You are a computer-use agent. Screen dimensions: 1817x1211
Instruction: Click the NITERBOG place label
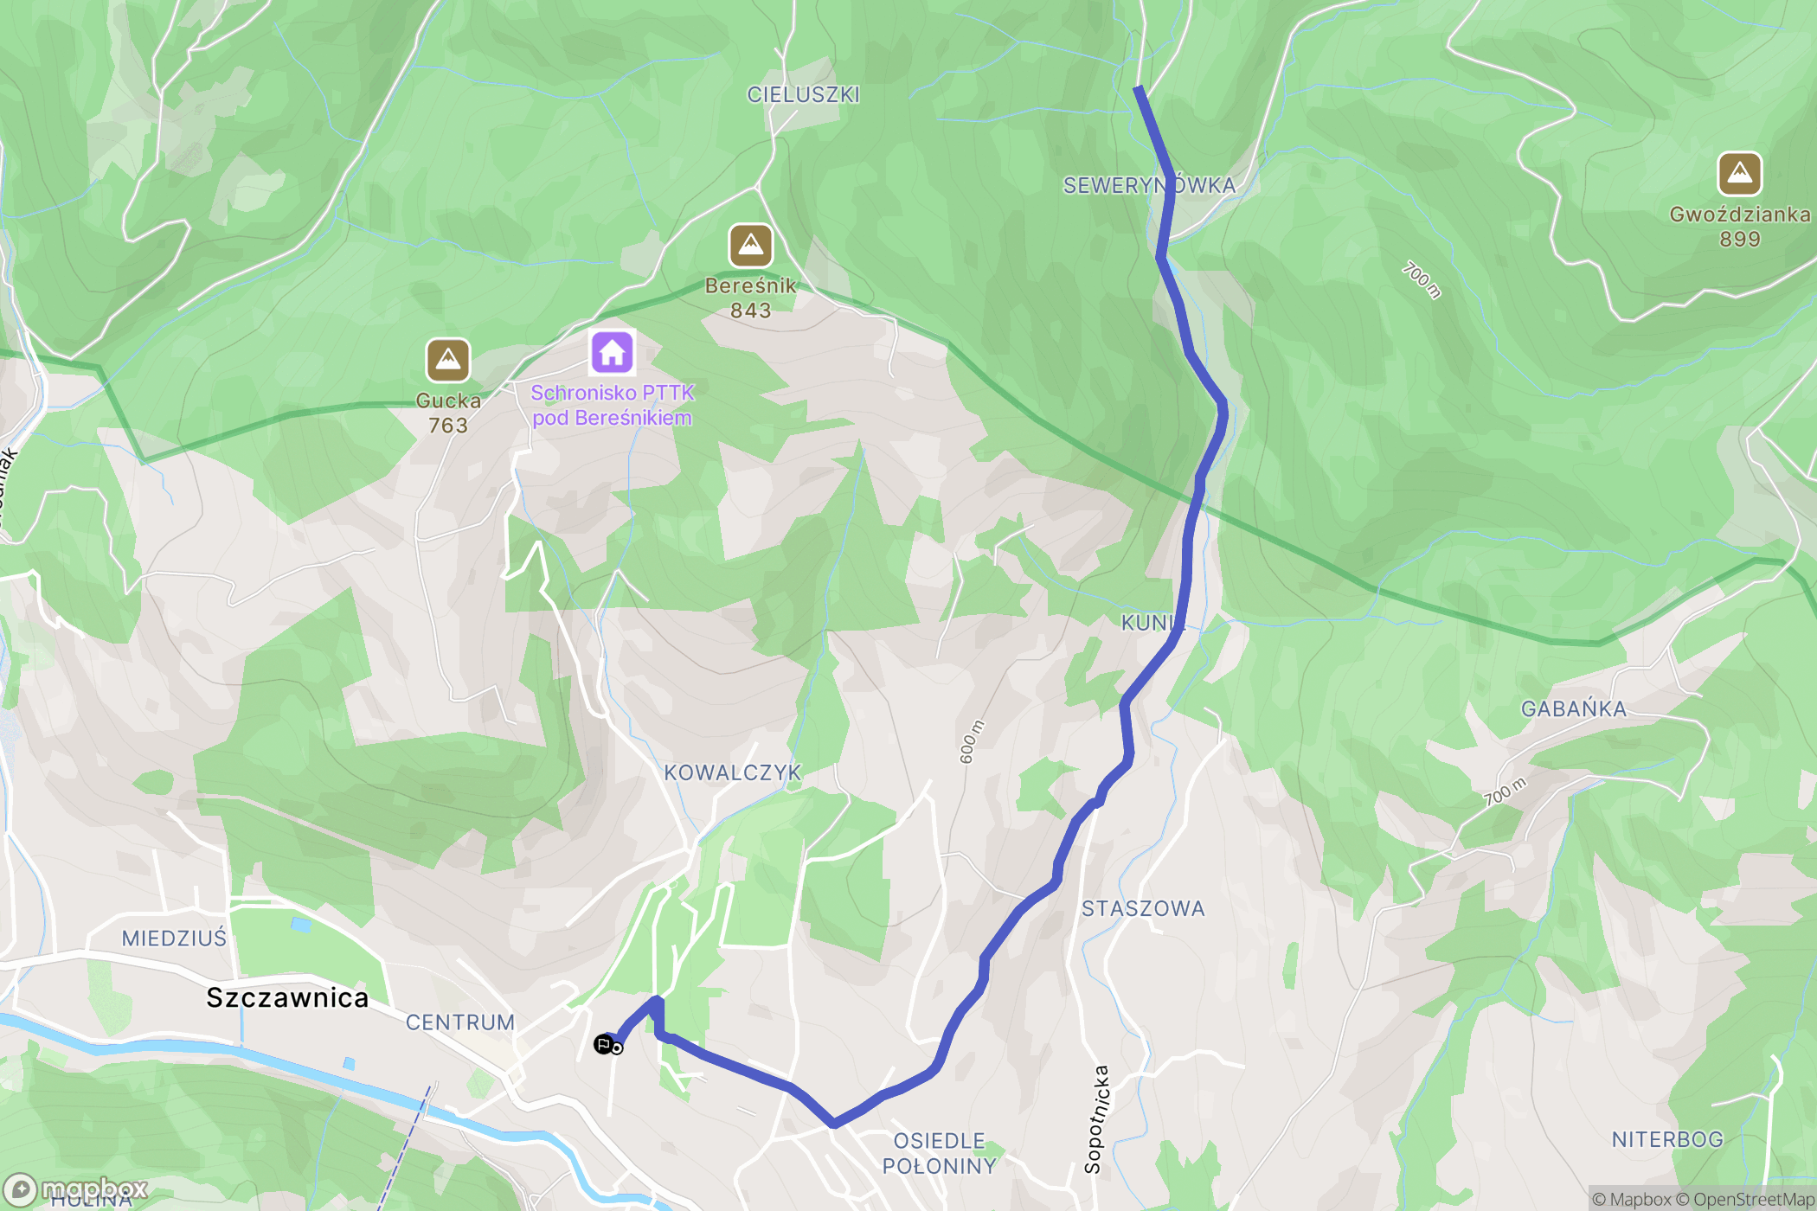coord(1667,1139)
